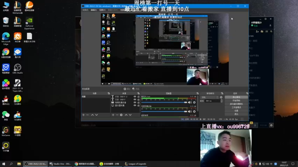Lock the 显示器采集 source
The height and width of the screenshot is (167, 298).
coord(138,105)
